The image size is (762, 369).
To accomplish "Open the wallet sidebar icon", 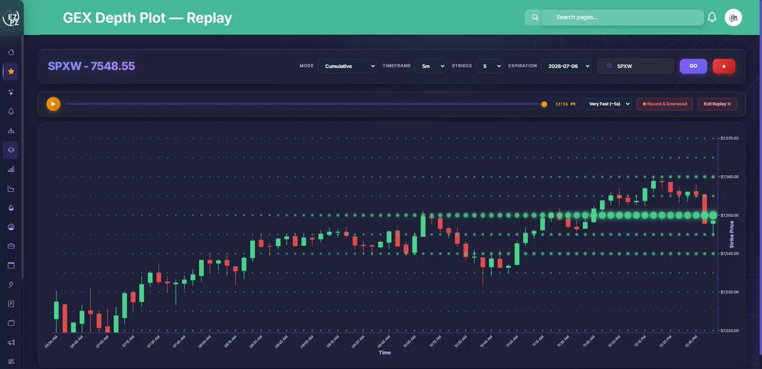I will (x=11, y=323).
